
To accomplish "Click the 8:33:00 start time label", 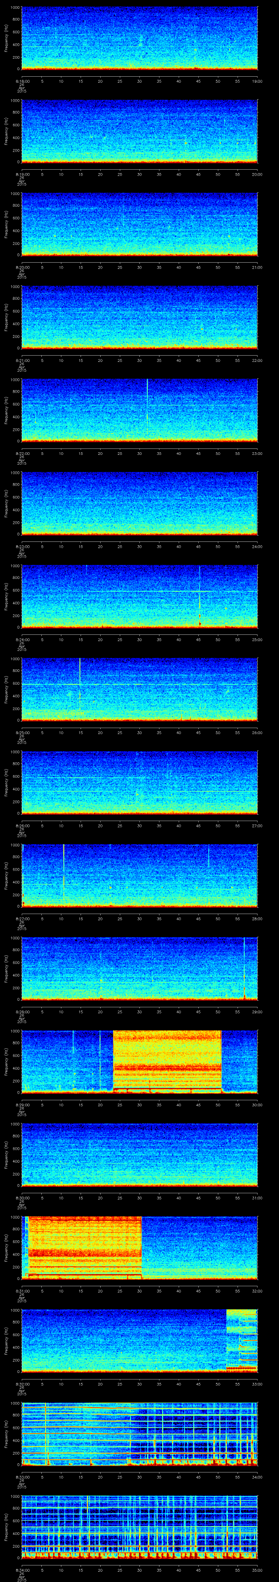I will click(x=22, y=1477).
